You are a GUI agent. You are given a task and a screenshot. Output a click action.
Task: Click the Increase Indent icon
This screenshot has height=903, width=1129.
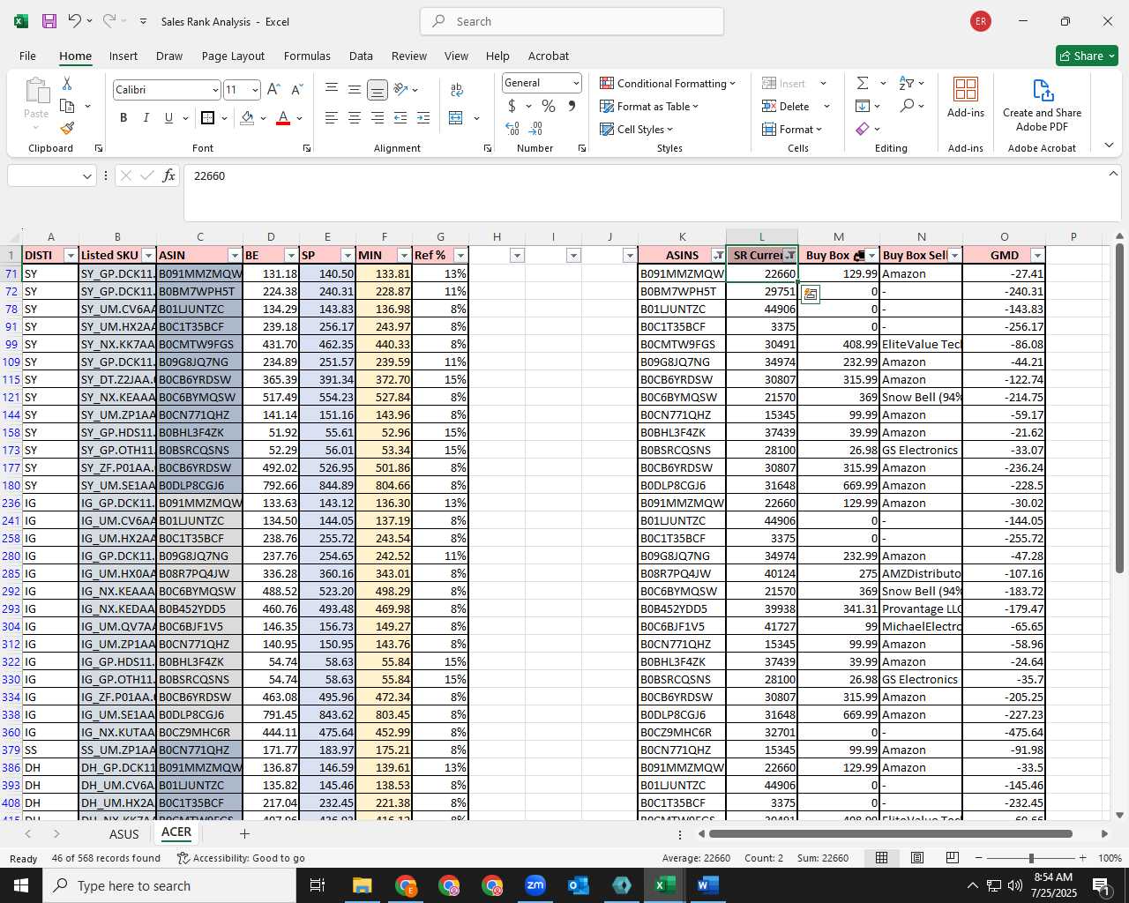tap(423, 117)
